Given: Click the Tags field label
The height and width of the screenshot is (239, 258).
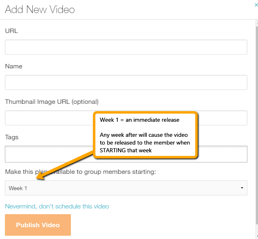Looking at the screenshot, I should pos(12,137).
